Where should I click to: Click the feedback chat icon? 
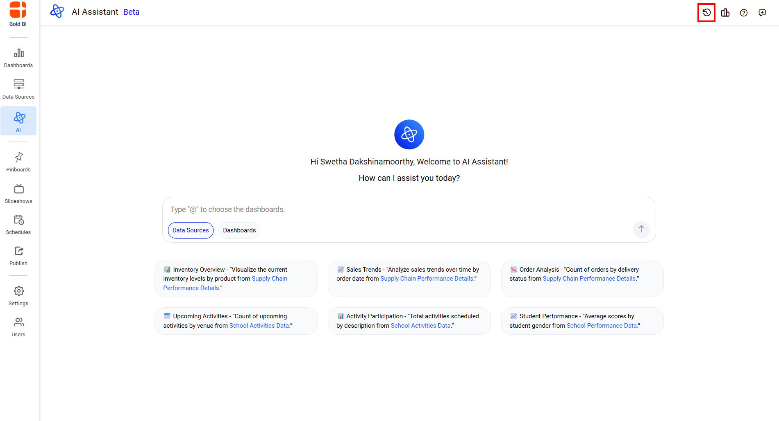762,13
